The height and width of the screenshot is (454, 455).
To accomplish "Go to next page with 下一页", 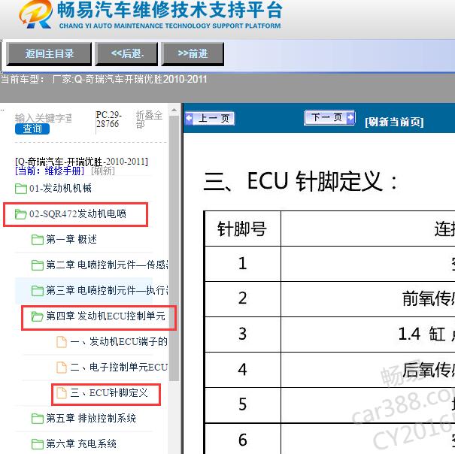I will (329, 117).
